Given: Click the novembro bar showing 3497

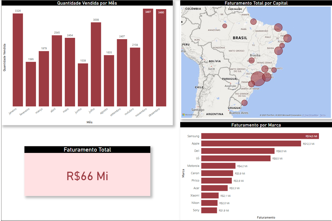Looking at the screenshot, I should click(x=148, y=57).
